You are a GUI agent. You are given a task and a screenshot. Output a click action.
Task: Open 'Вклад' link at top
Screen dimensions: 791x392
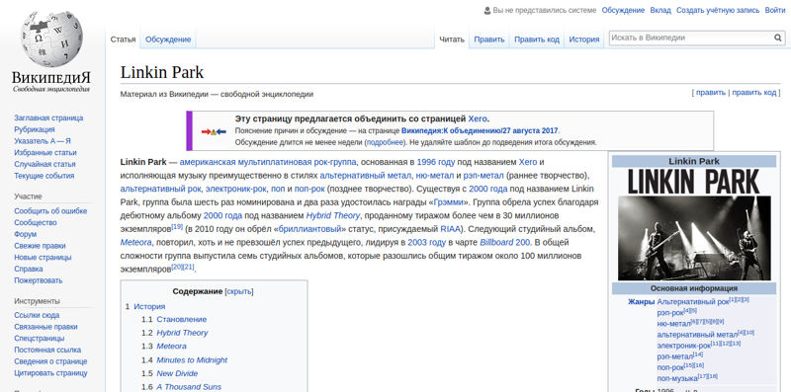coord(660,10)
